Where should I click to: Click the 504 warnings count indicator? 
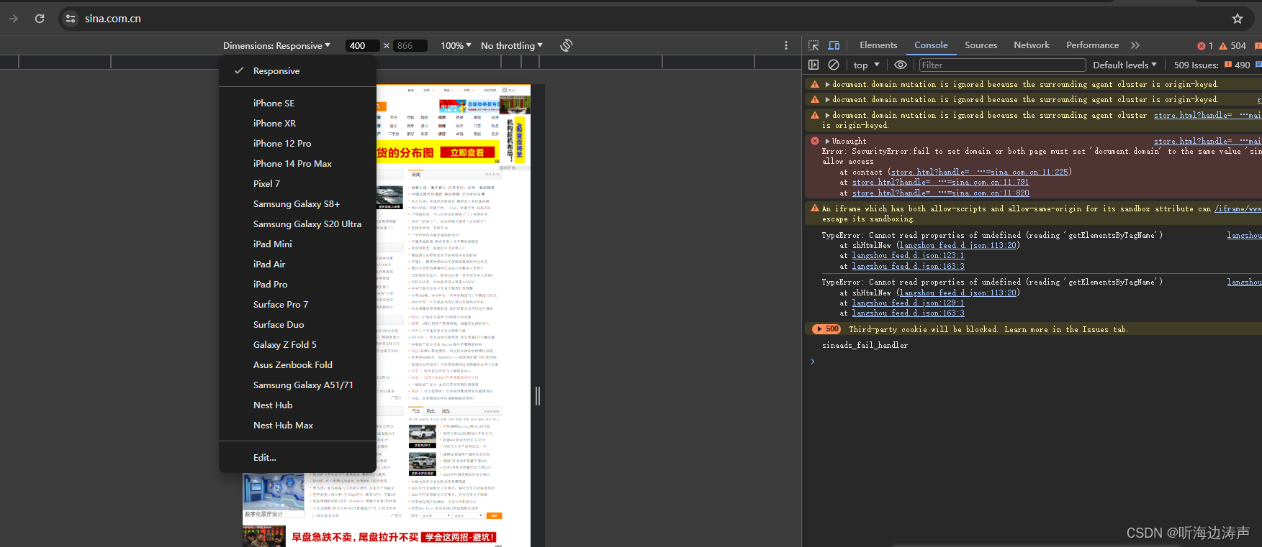click(1232, 45)
